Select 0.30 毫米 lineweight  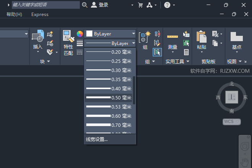point(108,70)
